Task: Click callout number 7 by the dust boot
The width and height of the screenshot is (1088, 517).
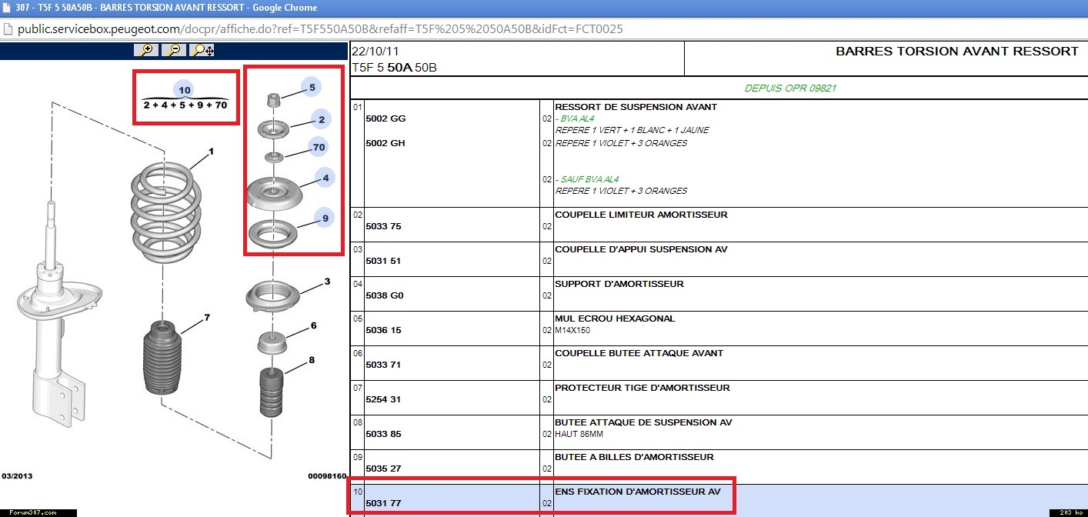Action: click(x=207, y=317)
